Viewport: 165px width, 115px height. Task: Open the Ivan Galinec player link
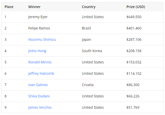click(x=38, y=85)
